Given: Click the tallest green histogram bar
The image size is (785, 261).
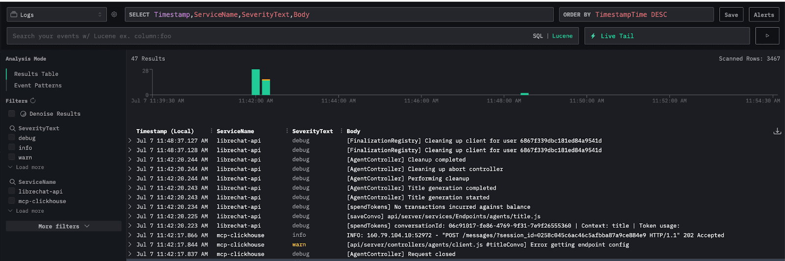Looking at the screenshot, I should coord(256,82).
